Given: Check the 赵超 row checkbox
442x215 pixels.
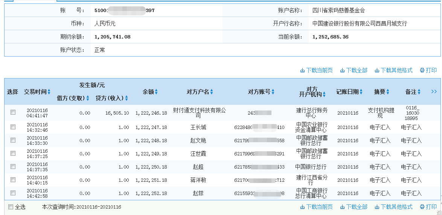Looking at the screenshot, I should tap(13, 167).
